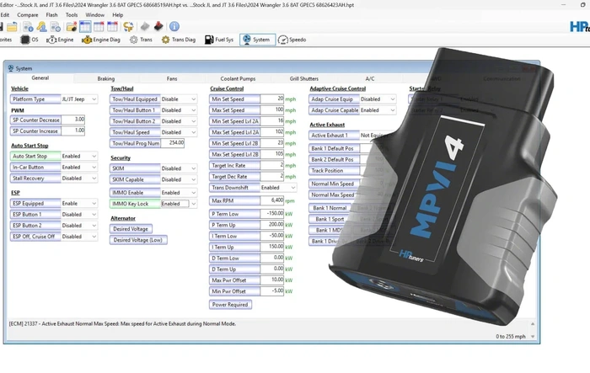The image size is (590, 373).
Task: Click the description box scroll down arrow
Action: tap(533, 337)
